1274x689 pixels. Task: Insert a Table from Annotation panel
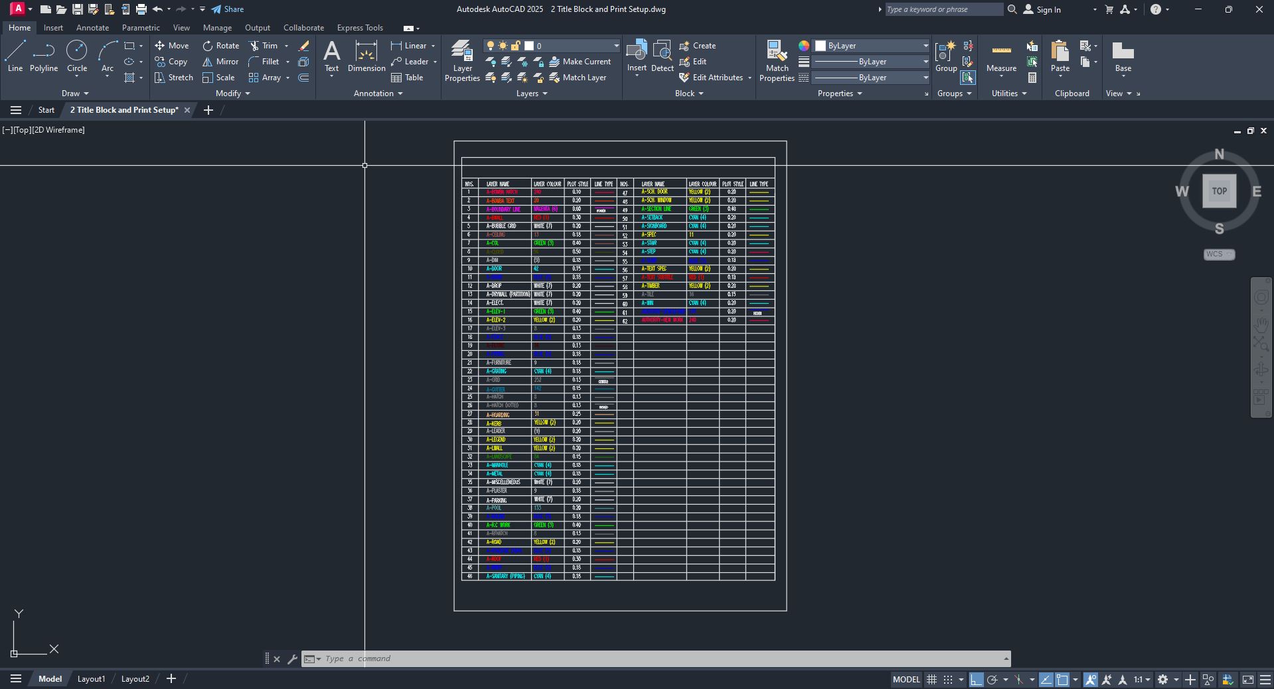pyautogui.click(x=407, y=78)
